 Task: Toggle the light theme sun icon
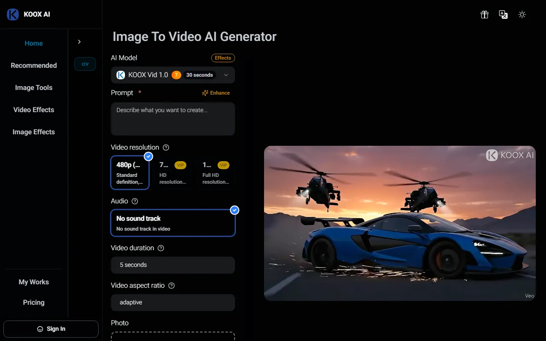tap(522, 14)
